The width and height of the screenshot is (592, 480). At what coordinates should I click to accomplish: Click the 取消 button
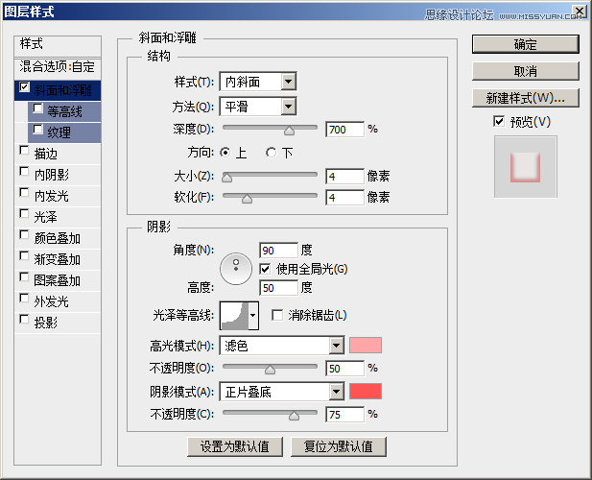(525, 71)
